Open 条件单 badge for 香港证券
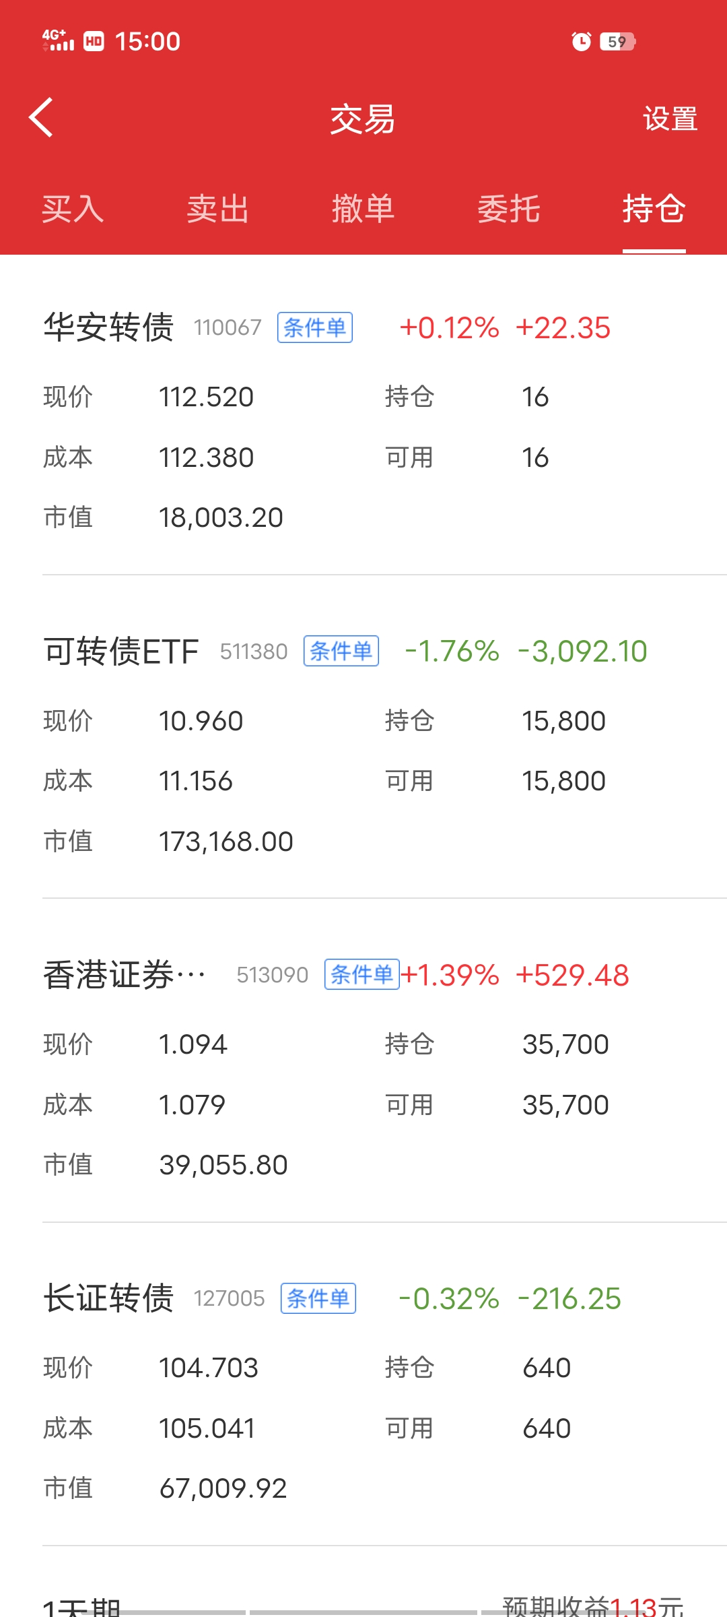Viewport: 727px width, 1617px height. (362, 975)
